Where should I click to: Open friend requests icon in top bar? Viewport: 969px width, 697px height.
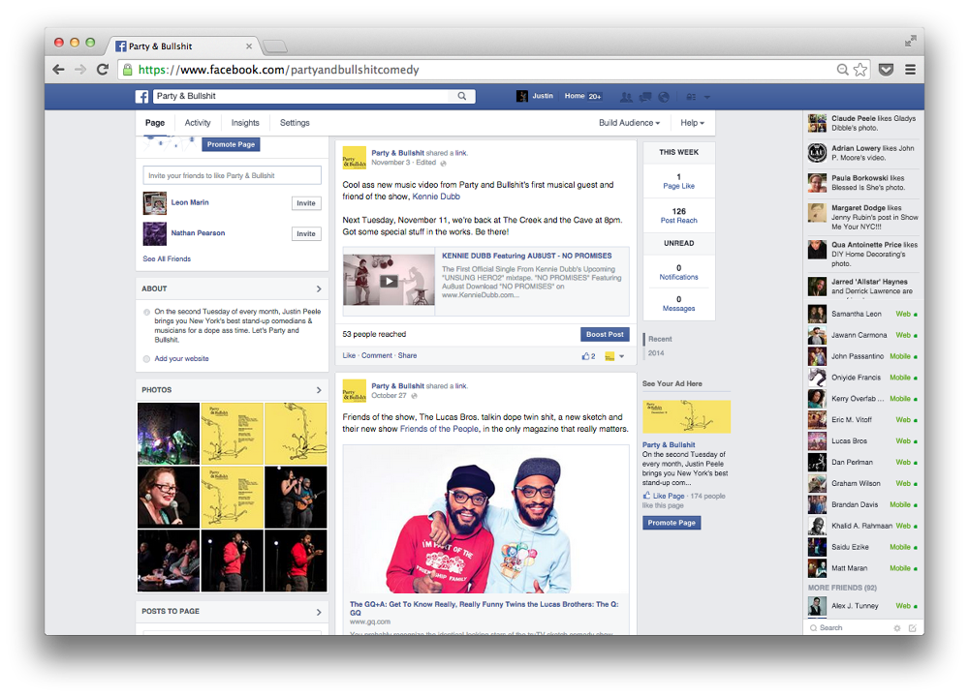[x=626, y=97]
